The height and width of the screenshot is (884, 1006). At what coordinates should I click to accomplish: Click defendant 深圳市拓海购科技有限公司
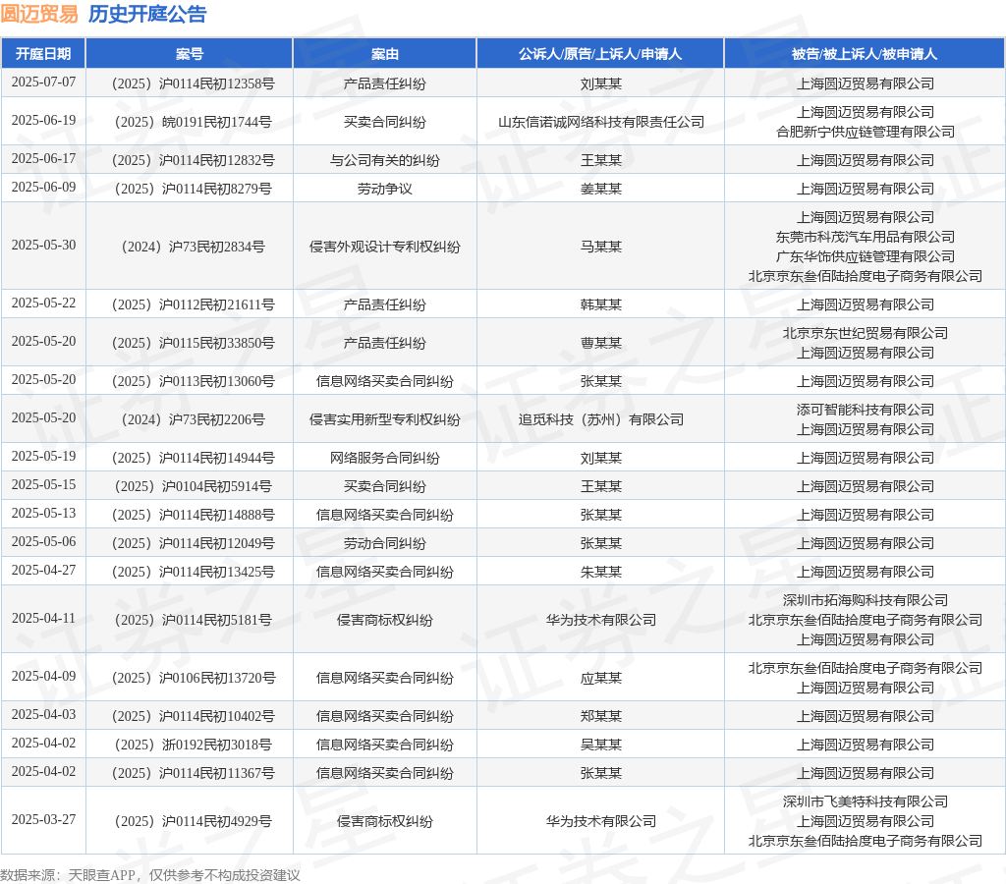click(866, 600)
